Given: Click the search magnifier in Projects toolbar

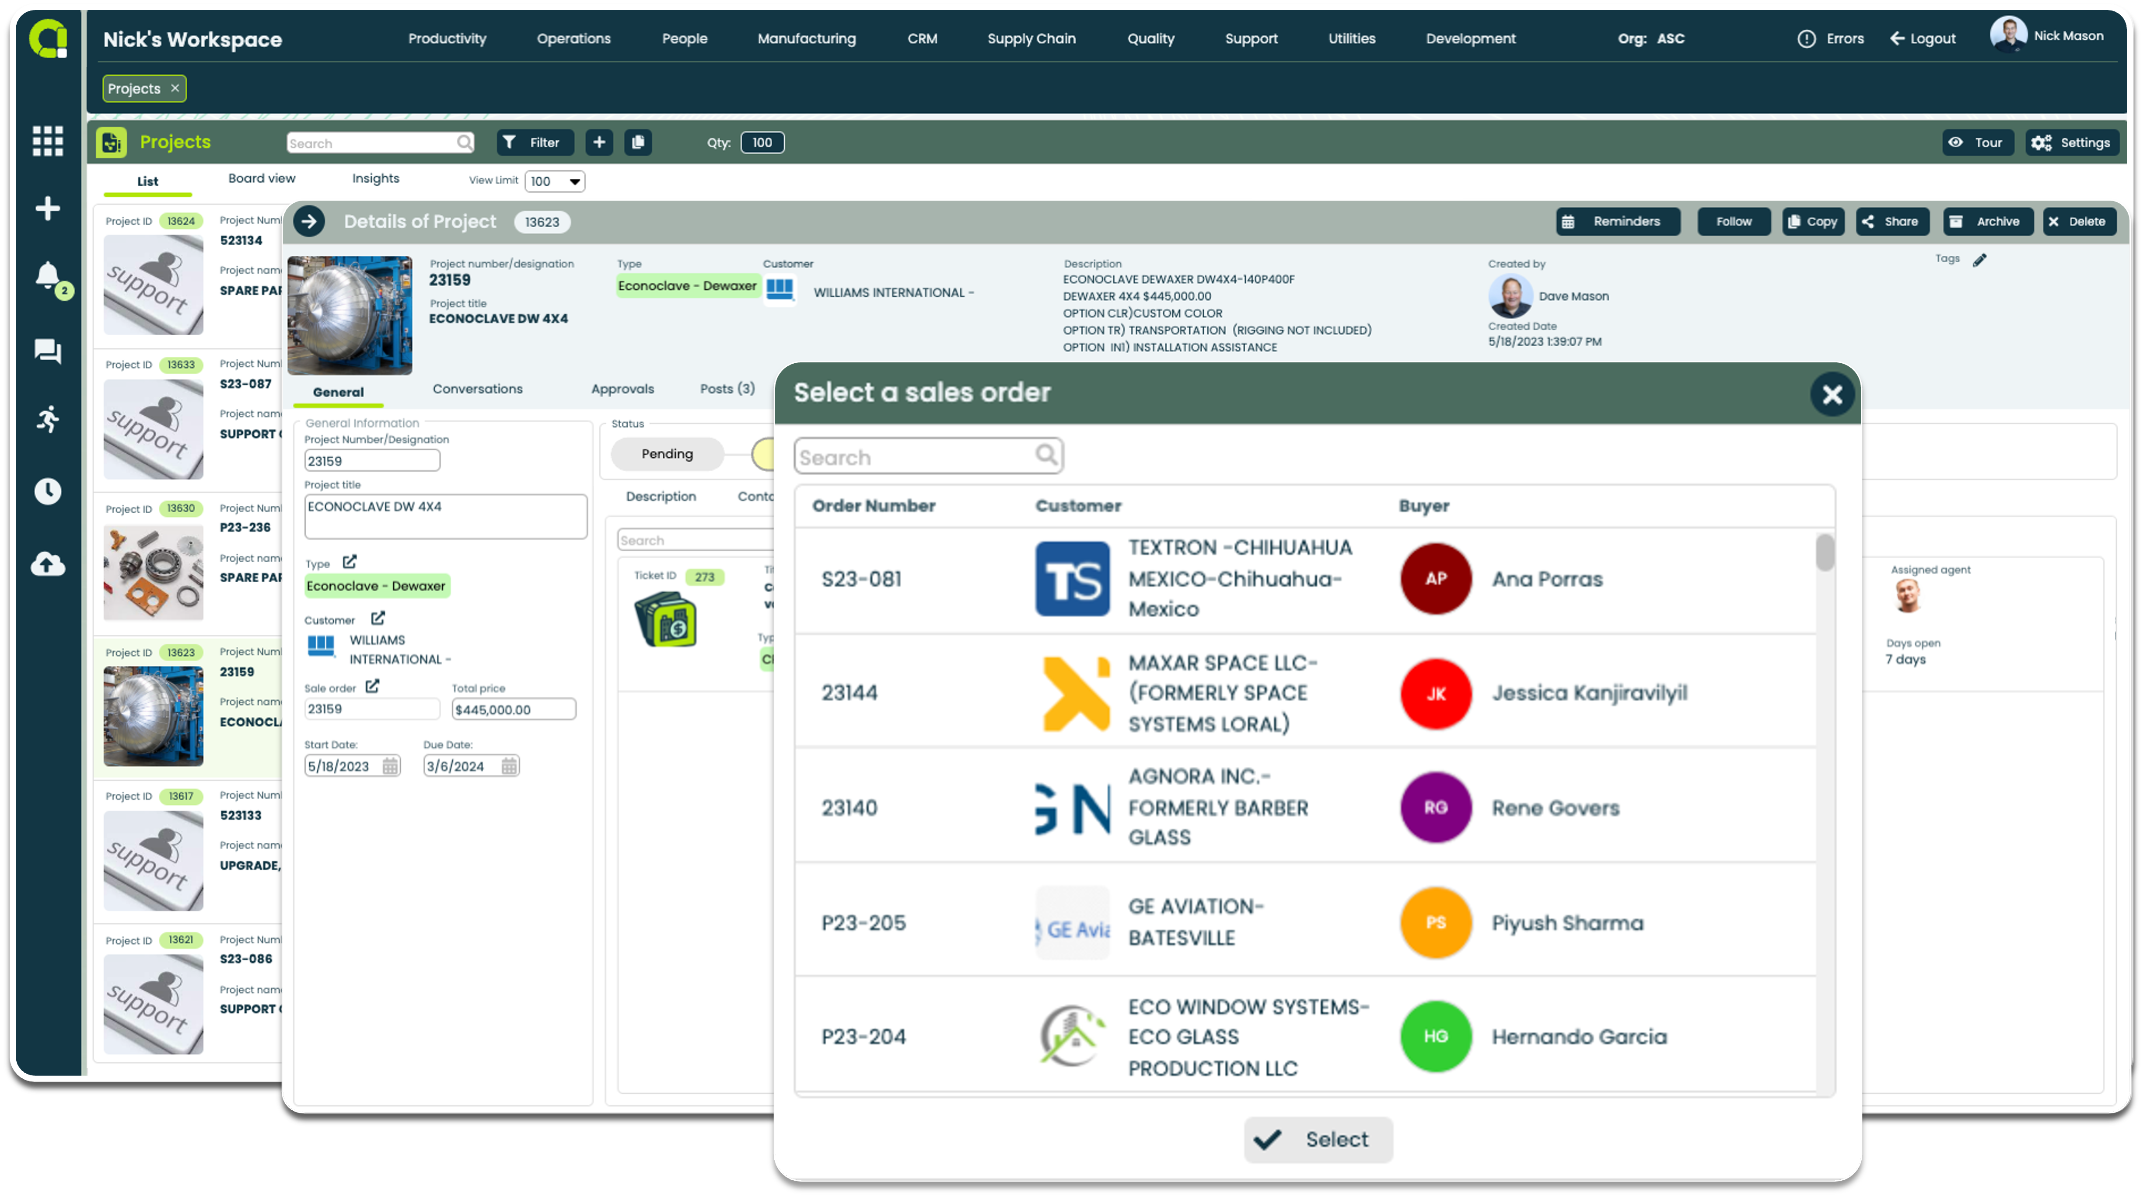Looking at the screenshot, I should pos(464,142).
